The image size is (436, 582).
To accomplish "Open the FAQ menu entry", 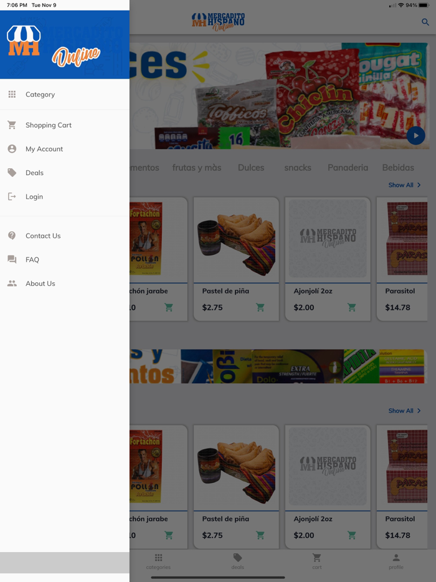I will [x=32, y=260].
